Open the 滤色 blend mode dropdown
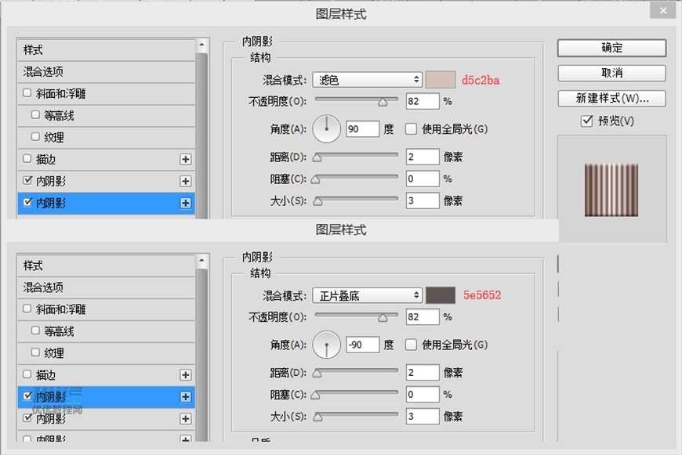This screenshot has width=682, height=455. click(x=366, y=79)
